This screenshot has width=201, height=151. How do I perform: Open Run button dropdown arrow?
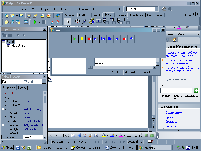point(39,22)
